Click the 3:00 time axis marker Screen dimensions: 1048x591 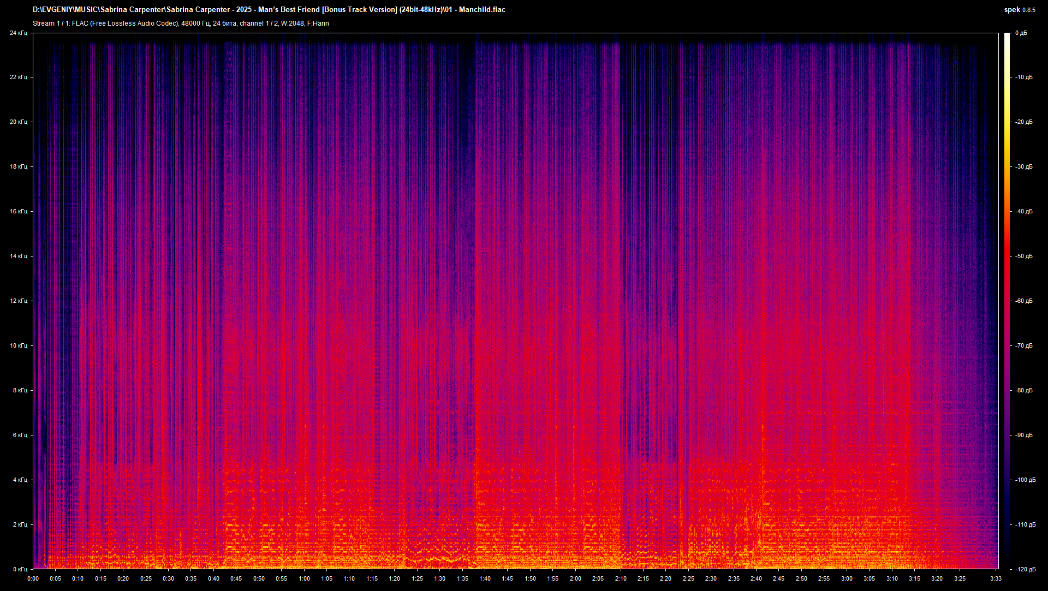[846, 578]
